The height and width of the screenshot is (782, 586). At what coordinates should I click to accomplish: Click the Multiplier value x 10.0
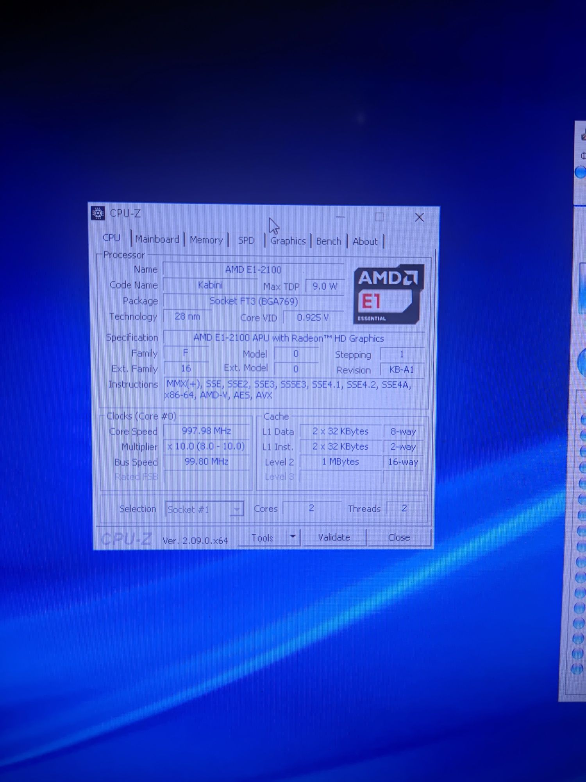[206, 446]
